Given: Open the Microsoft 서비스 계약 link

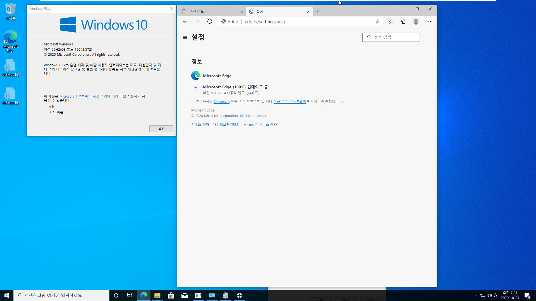Looking at the screenshot, I should tap(260, 125).
